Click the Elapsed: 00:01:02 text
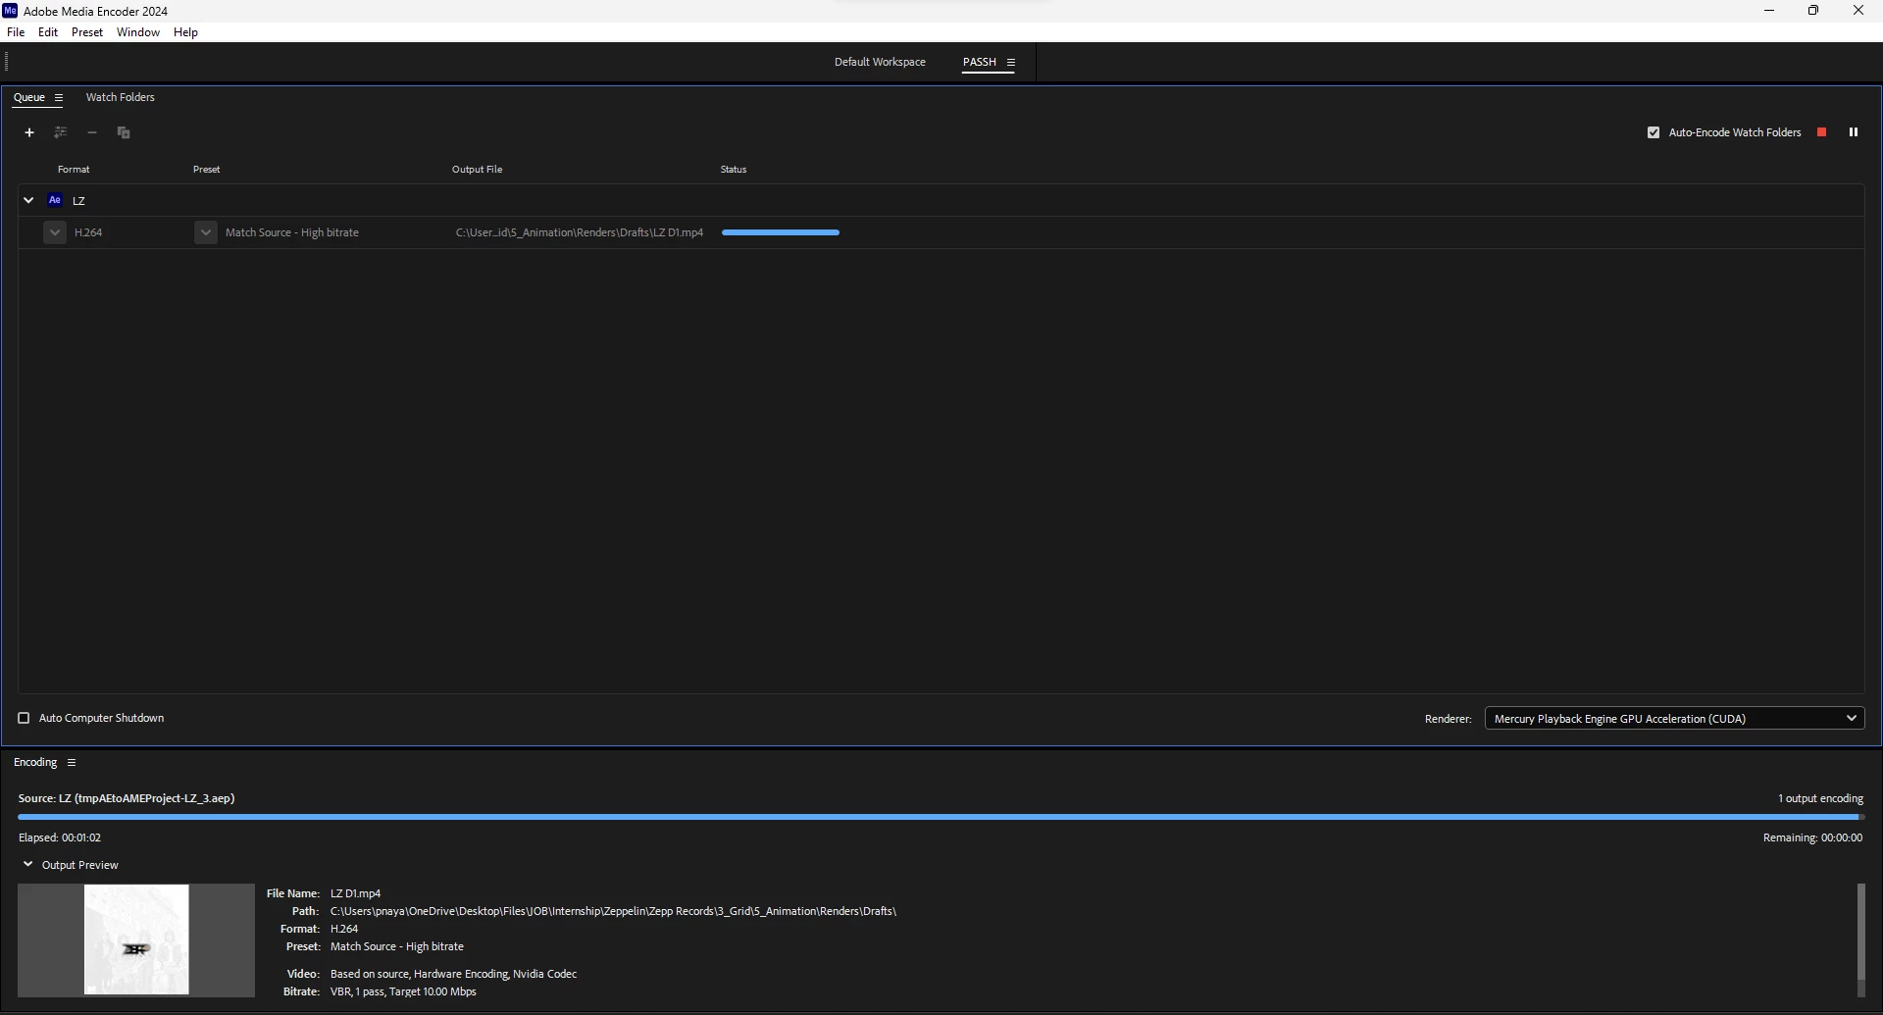The height and width of the screenshot is (1015, 1883). (60, 837)
